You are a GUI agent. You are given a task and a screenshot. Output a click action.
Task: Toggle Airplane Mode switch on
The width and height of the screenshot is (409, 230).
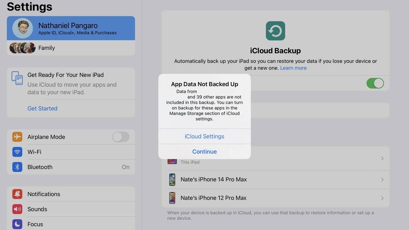[121, 137]
